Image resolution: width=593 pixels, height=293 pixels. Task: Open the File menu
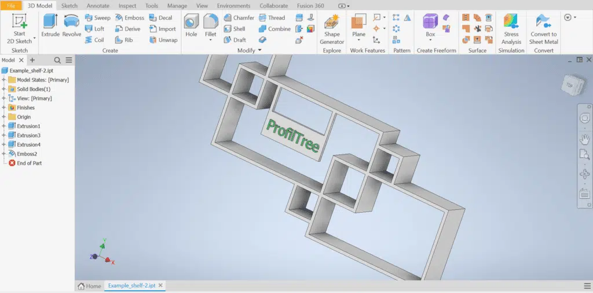tap(11, 6)
